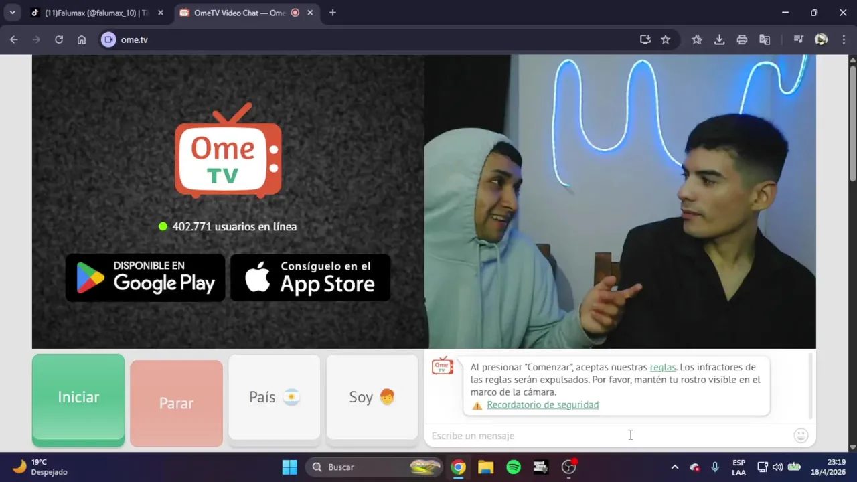The width and height of the screenshot is (857, 482).
Task: Click the OmeTV avatar icon beside the notice
Action: 443,366
